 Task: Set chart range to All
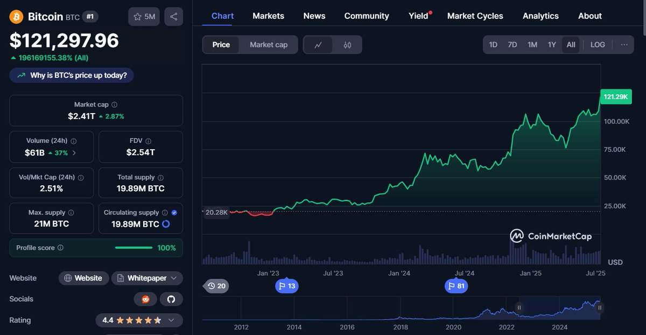click(x=571, y=45)
